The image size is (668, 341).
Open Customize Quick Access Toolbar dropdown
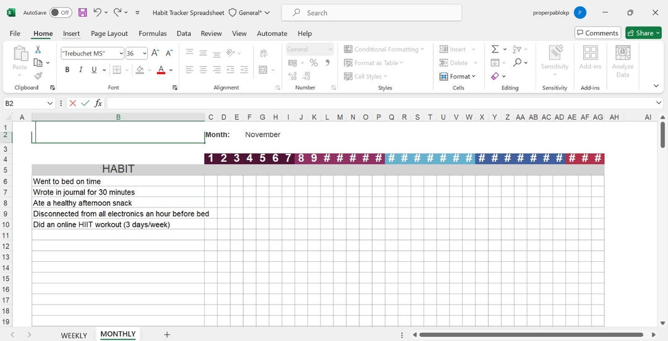pyautogui.click(x=137, y=13)
